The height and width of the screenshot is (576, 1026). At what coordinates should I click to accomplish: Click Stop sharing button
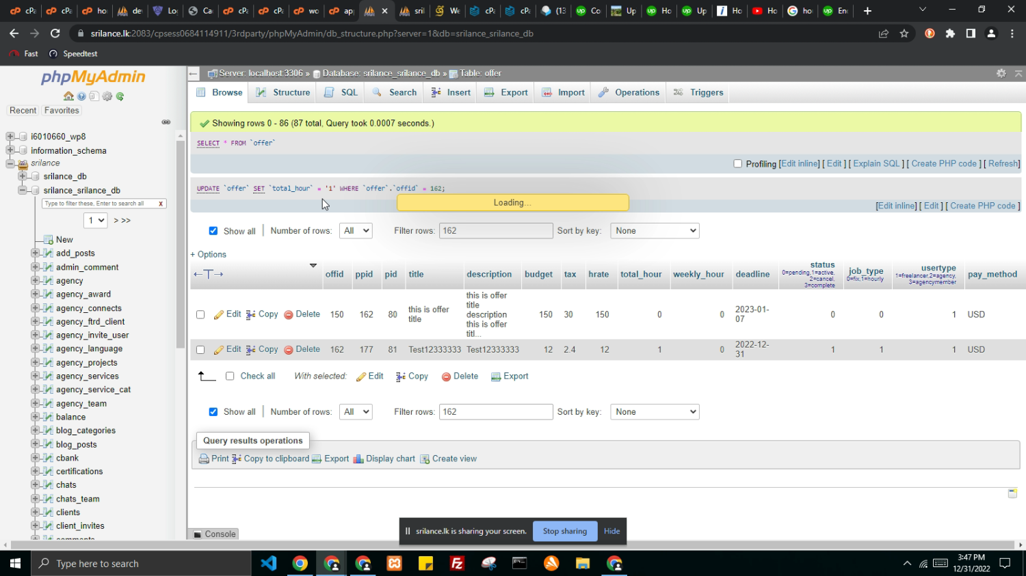[564, 531]
